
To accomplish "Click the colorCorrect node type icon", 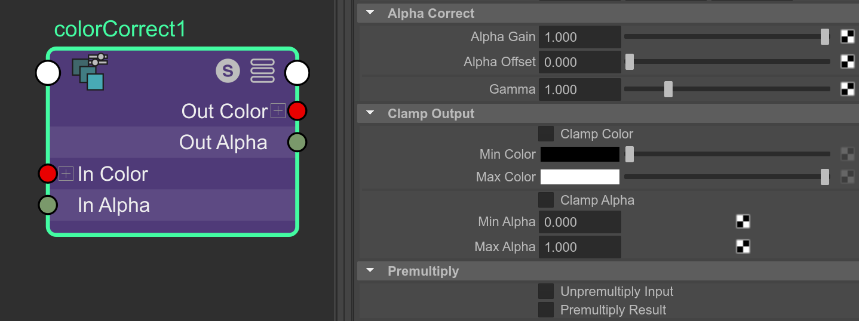I will (90, 72).
